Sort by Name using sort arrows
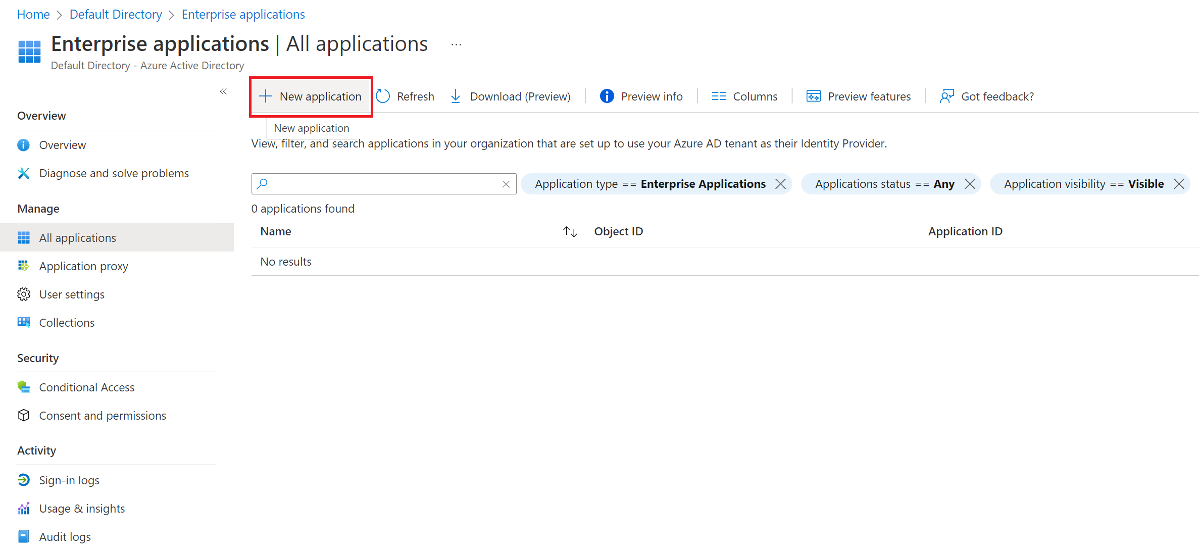 pyautogui.click(x=570, y=232)
